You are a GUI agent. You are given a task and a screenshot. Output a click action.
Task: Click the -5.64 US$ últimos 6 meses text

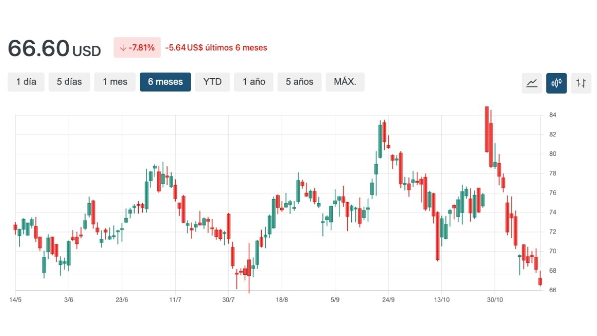[x=216, y=48]
